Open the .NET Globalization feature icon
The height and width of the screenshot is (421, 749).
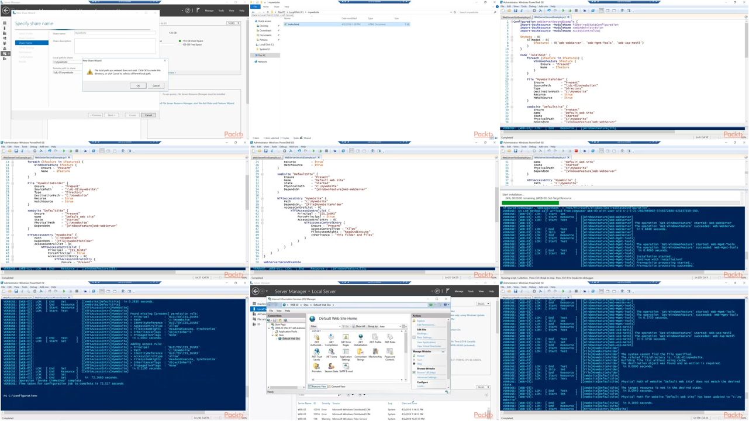(361, 340)
